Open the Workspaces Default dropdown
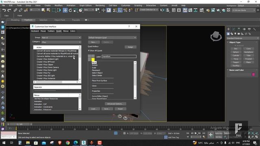Viewport: 260px width, 146px height. tap(248, 6)
